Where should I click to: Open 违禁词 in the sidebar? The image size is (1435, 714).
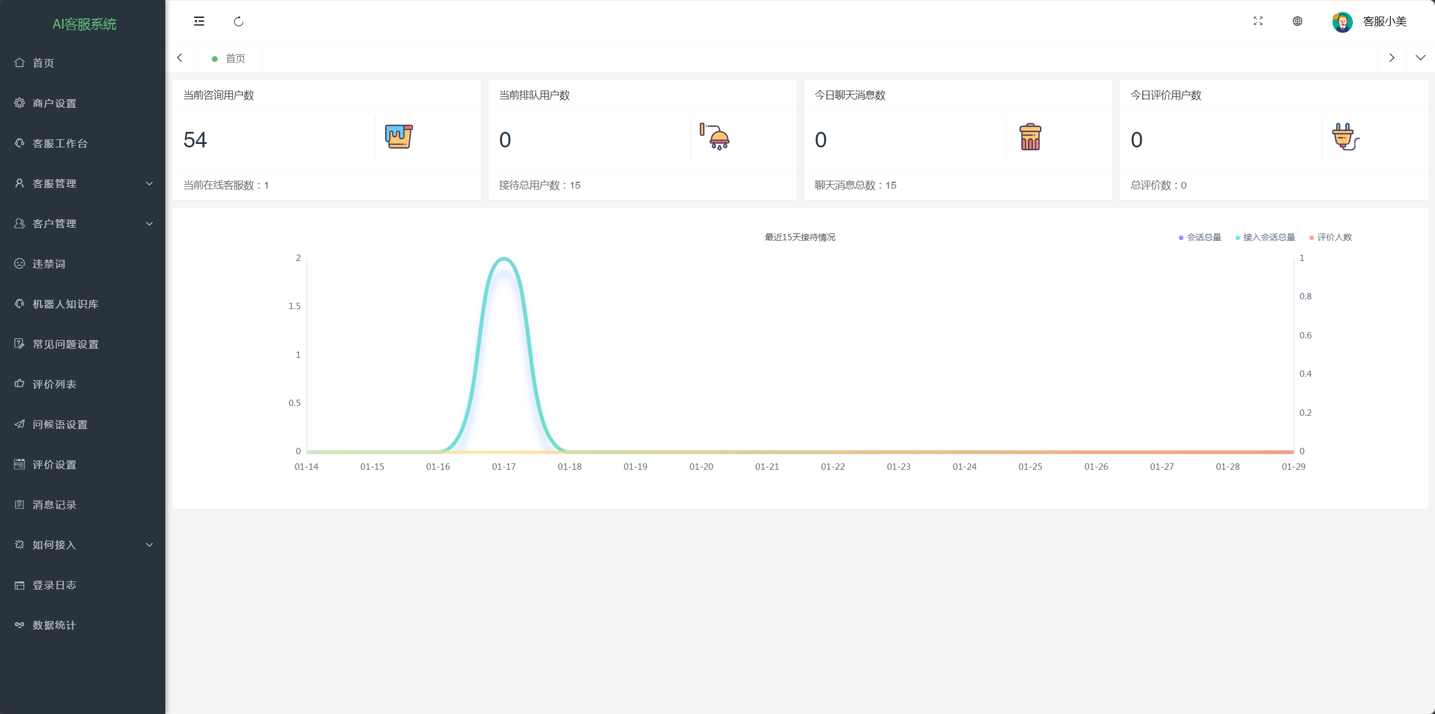click(x=83, y=264)
